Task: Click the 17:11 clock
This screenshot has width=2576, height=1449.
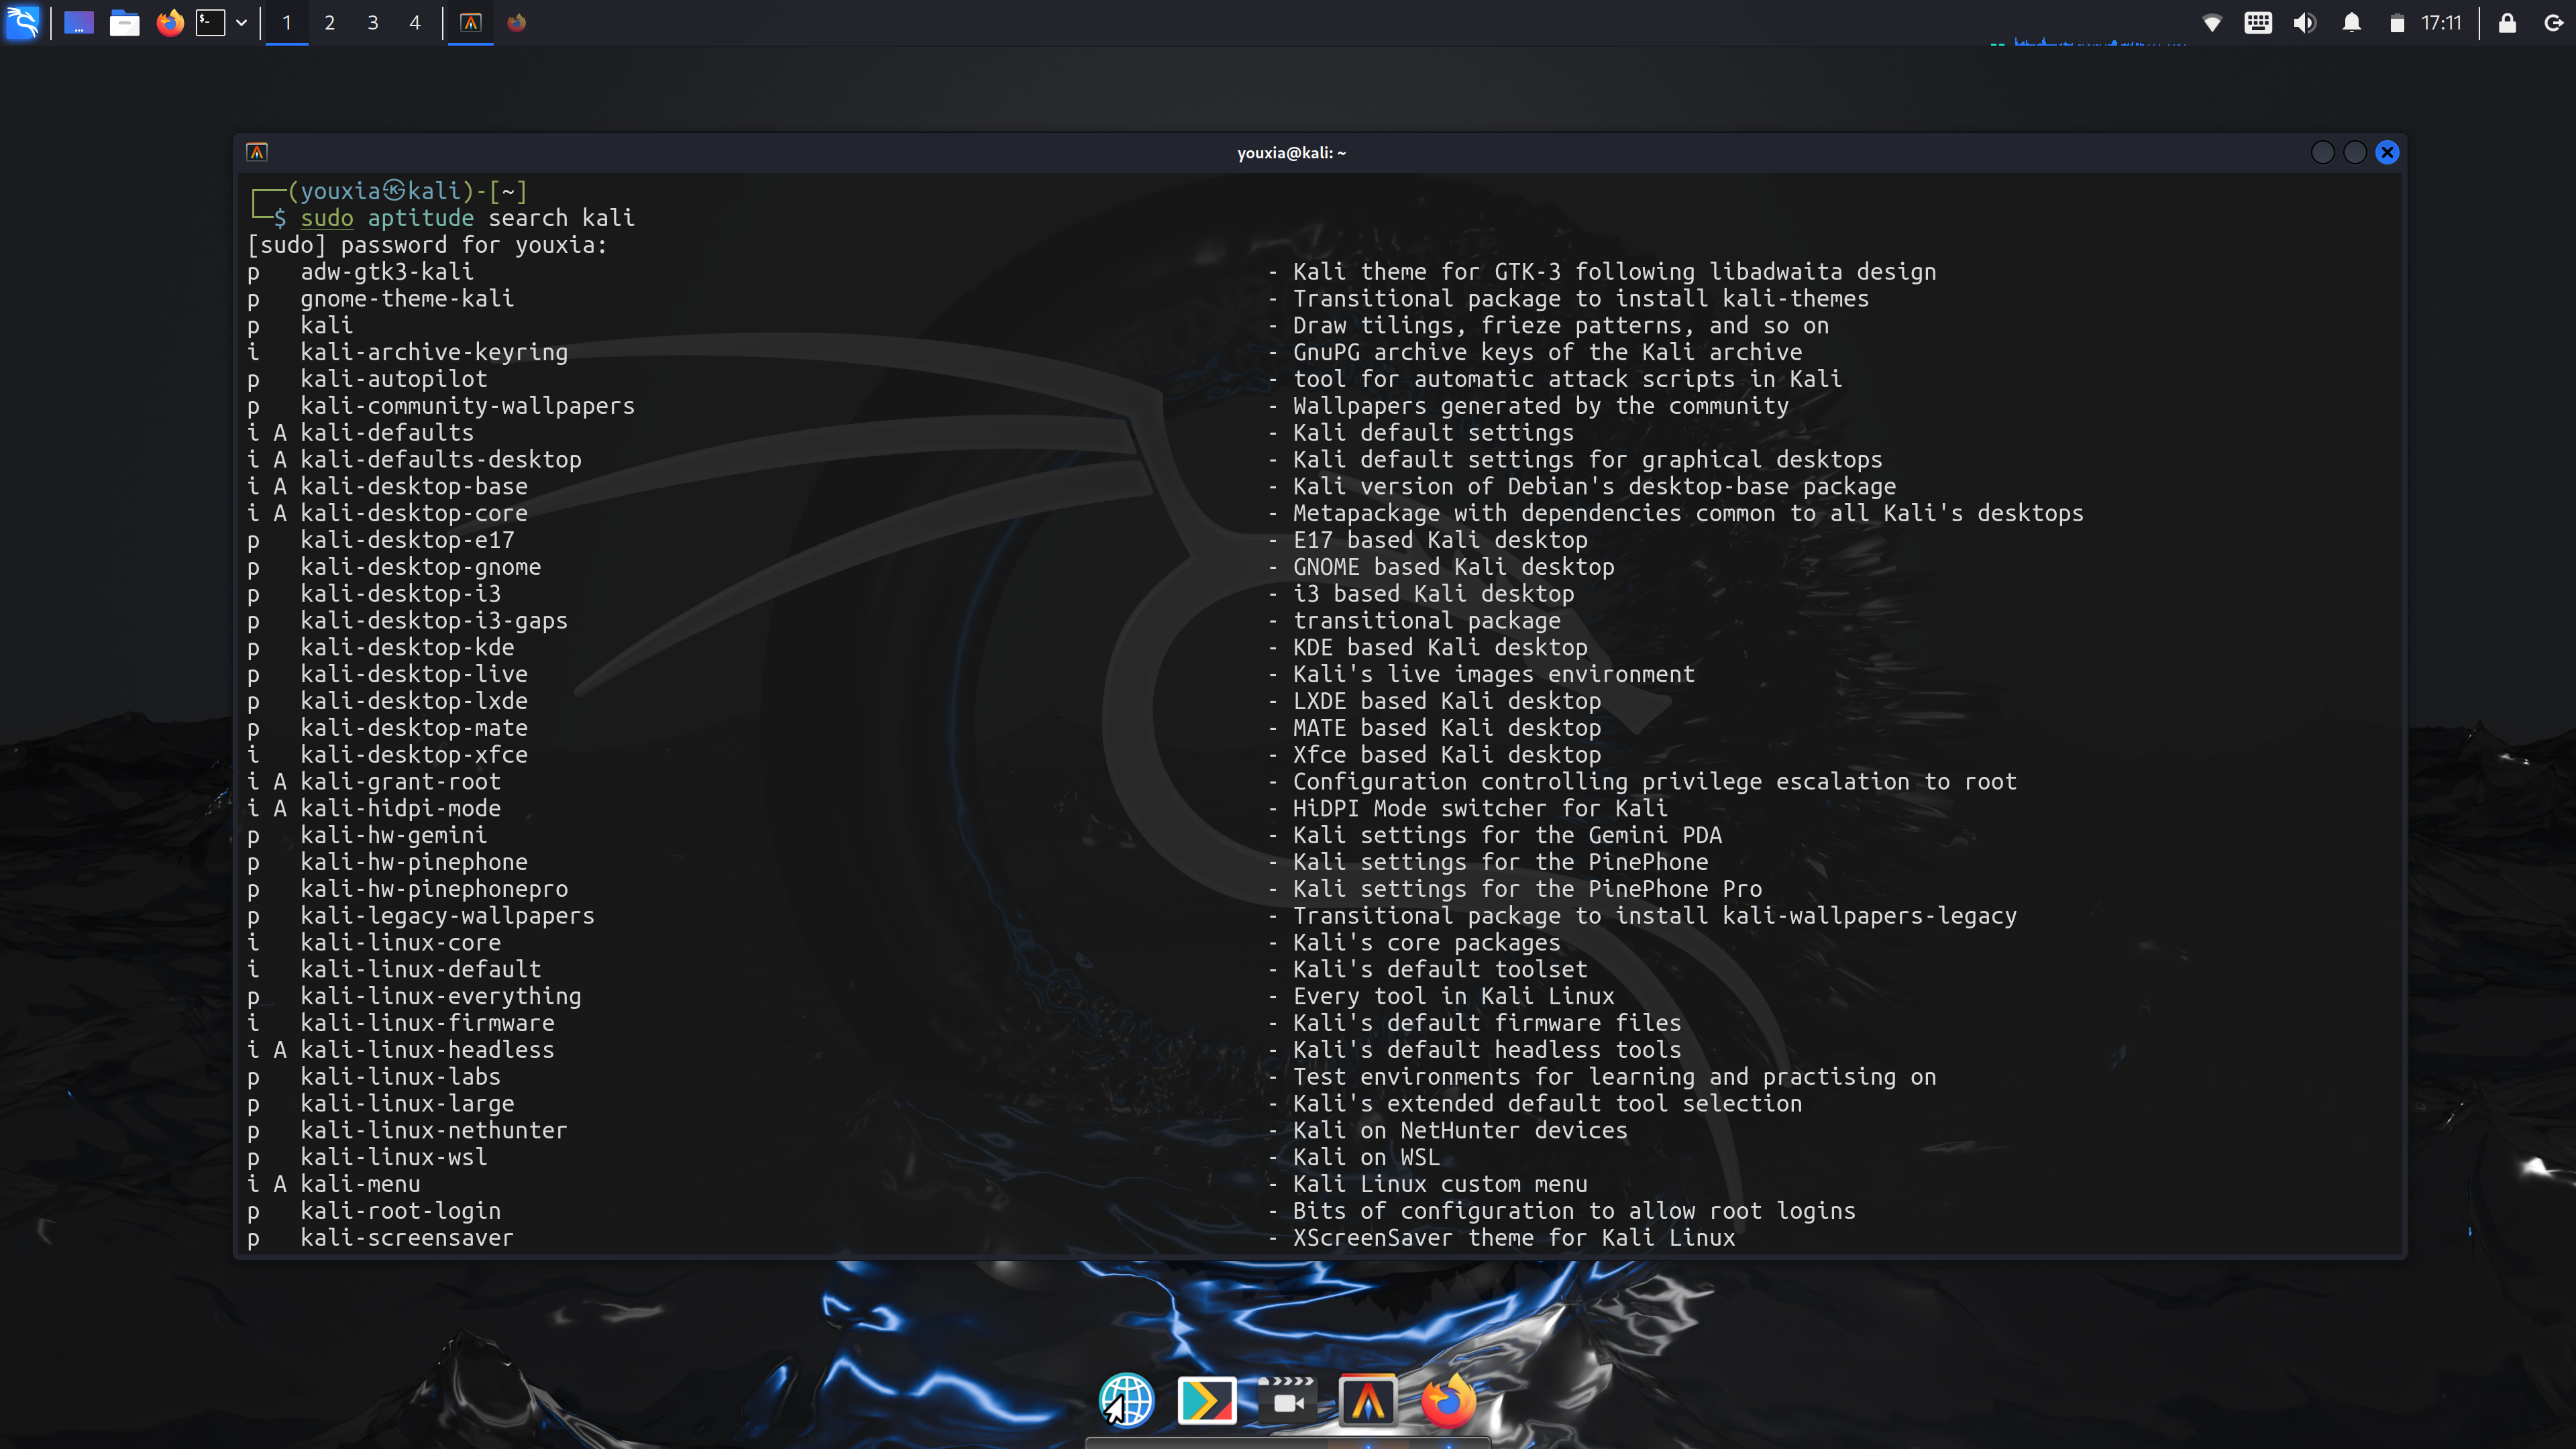Action: click(2441, 22)
